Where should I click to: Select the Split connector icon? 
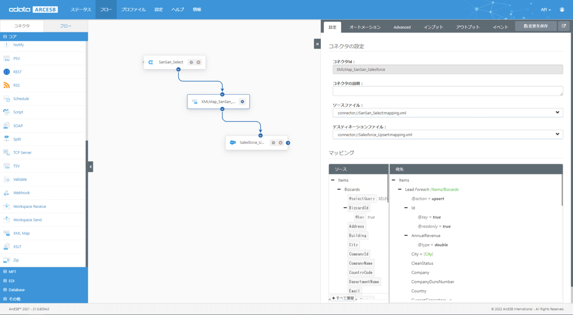click(x=7, y=139)
